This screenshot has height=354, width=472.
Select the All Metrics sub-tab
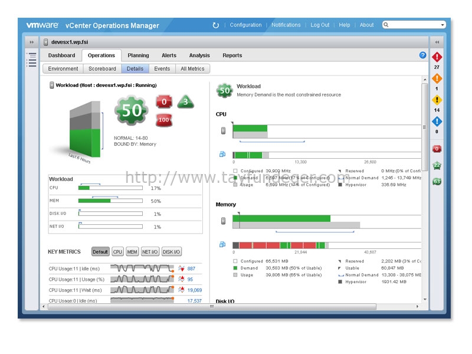[193, 68]
